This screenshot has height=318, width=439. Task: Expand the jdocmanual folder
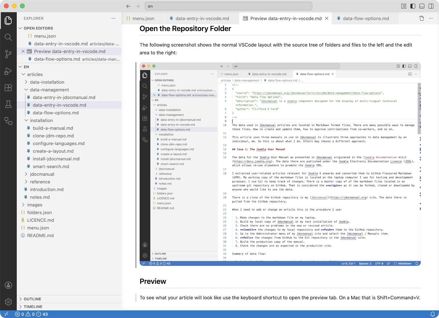point(26,174)
